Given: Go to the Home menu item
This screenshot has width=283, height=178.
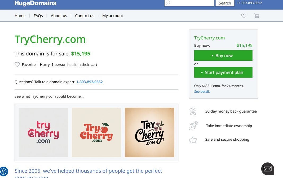Looking at the screenshot, I should [20, 16].
